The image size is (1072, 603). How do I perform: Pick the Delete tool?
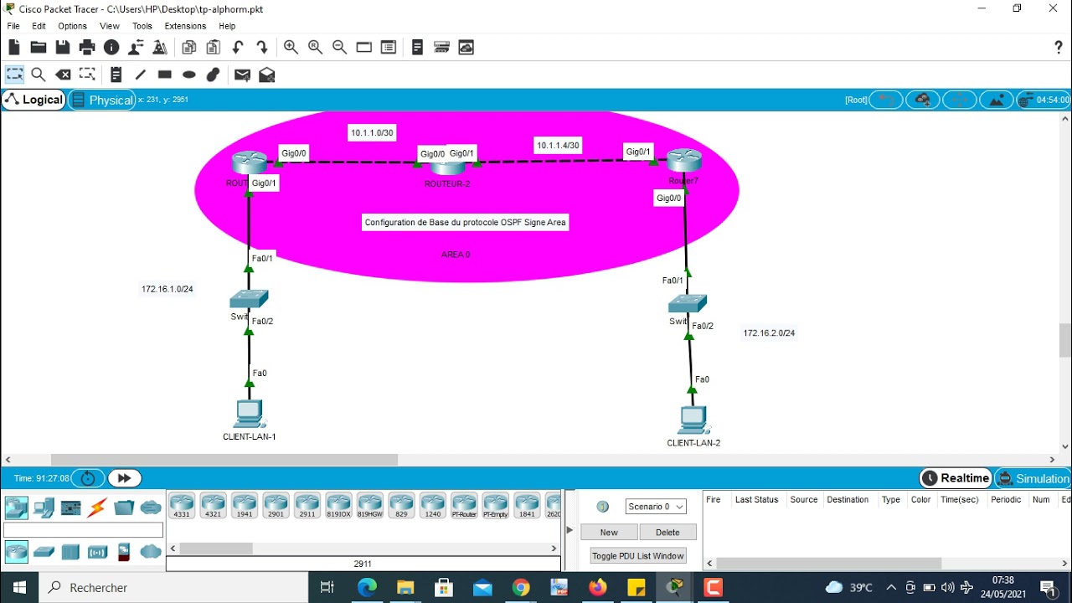pos(63,75)
